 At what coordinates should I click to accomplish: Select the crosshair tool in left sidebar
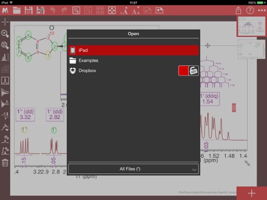point(5,22)
